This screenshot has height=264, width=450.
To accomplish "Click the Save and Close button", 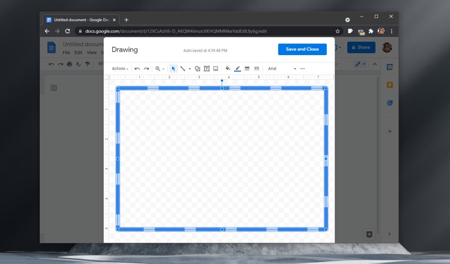I will [302, 49].
